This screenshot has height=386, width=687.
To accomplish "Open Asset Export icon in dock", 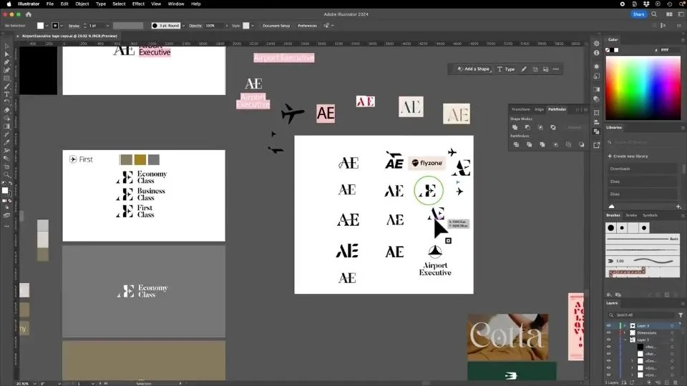I will 597,145.
